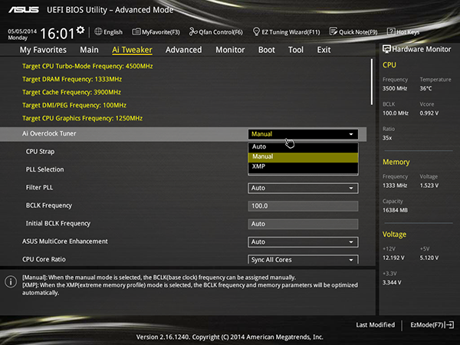Open the Advanced tab
Image resolution: width=460 pixels, height=345 pixels.
click(x=184, y=50)
